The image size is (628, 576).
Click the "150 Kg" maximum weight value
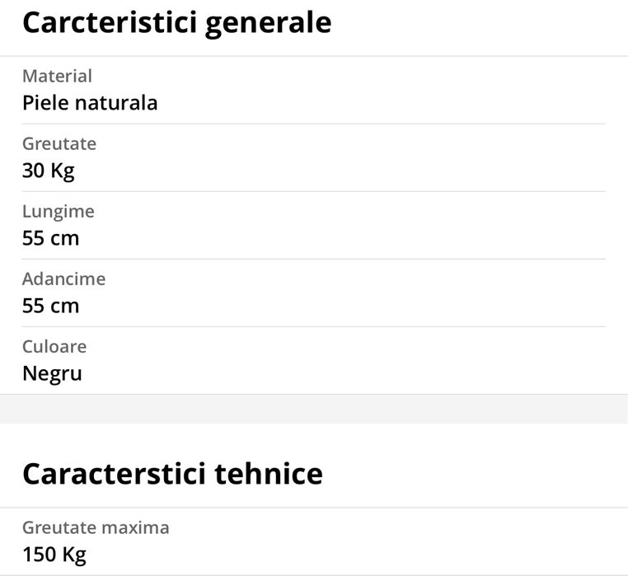click(x=54, y=554)
